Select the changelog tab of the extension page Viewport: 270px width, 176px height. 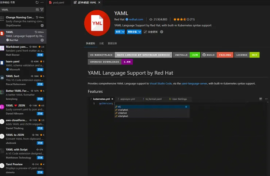[112, 43]
